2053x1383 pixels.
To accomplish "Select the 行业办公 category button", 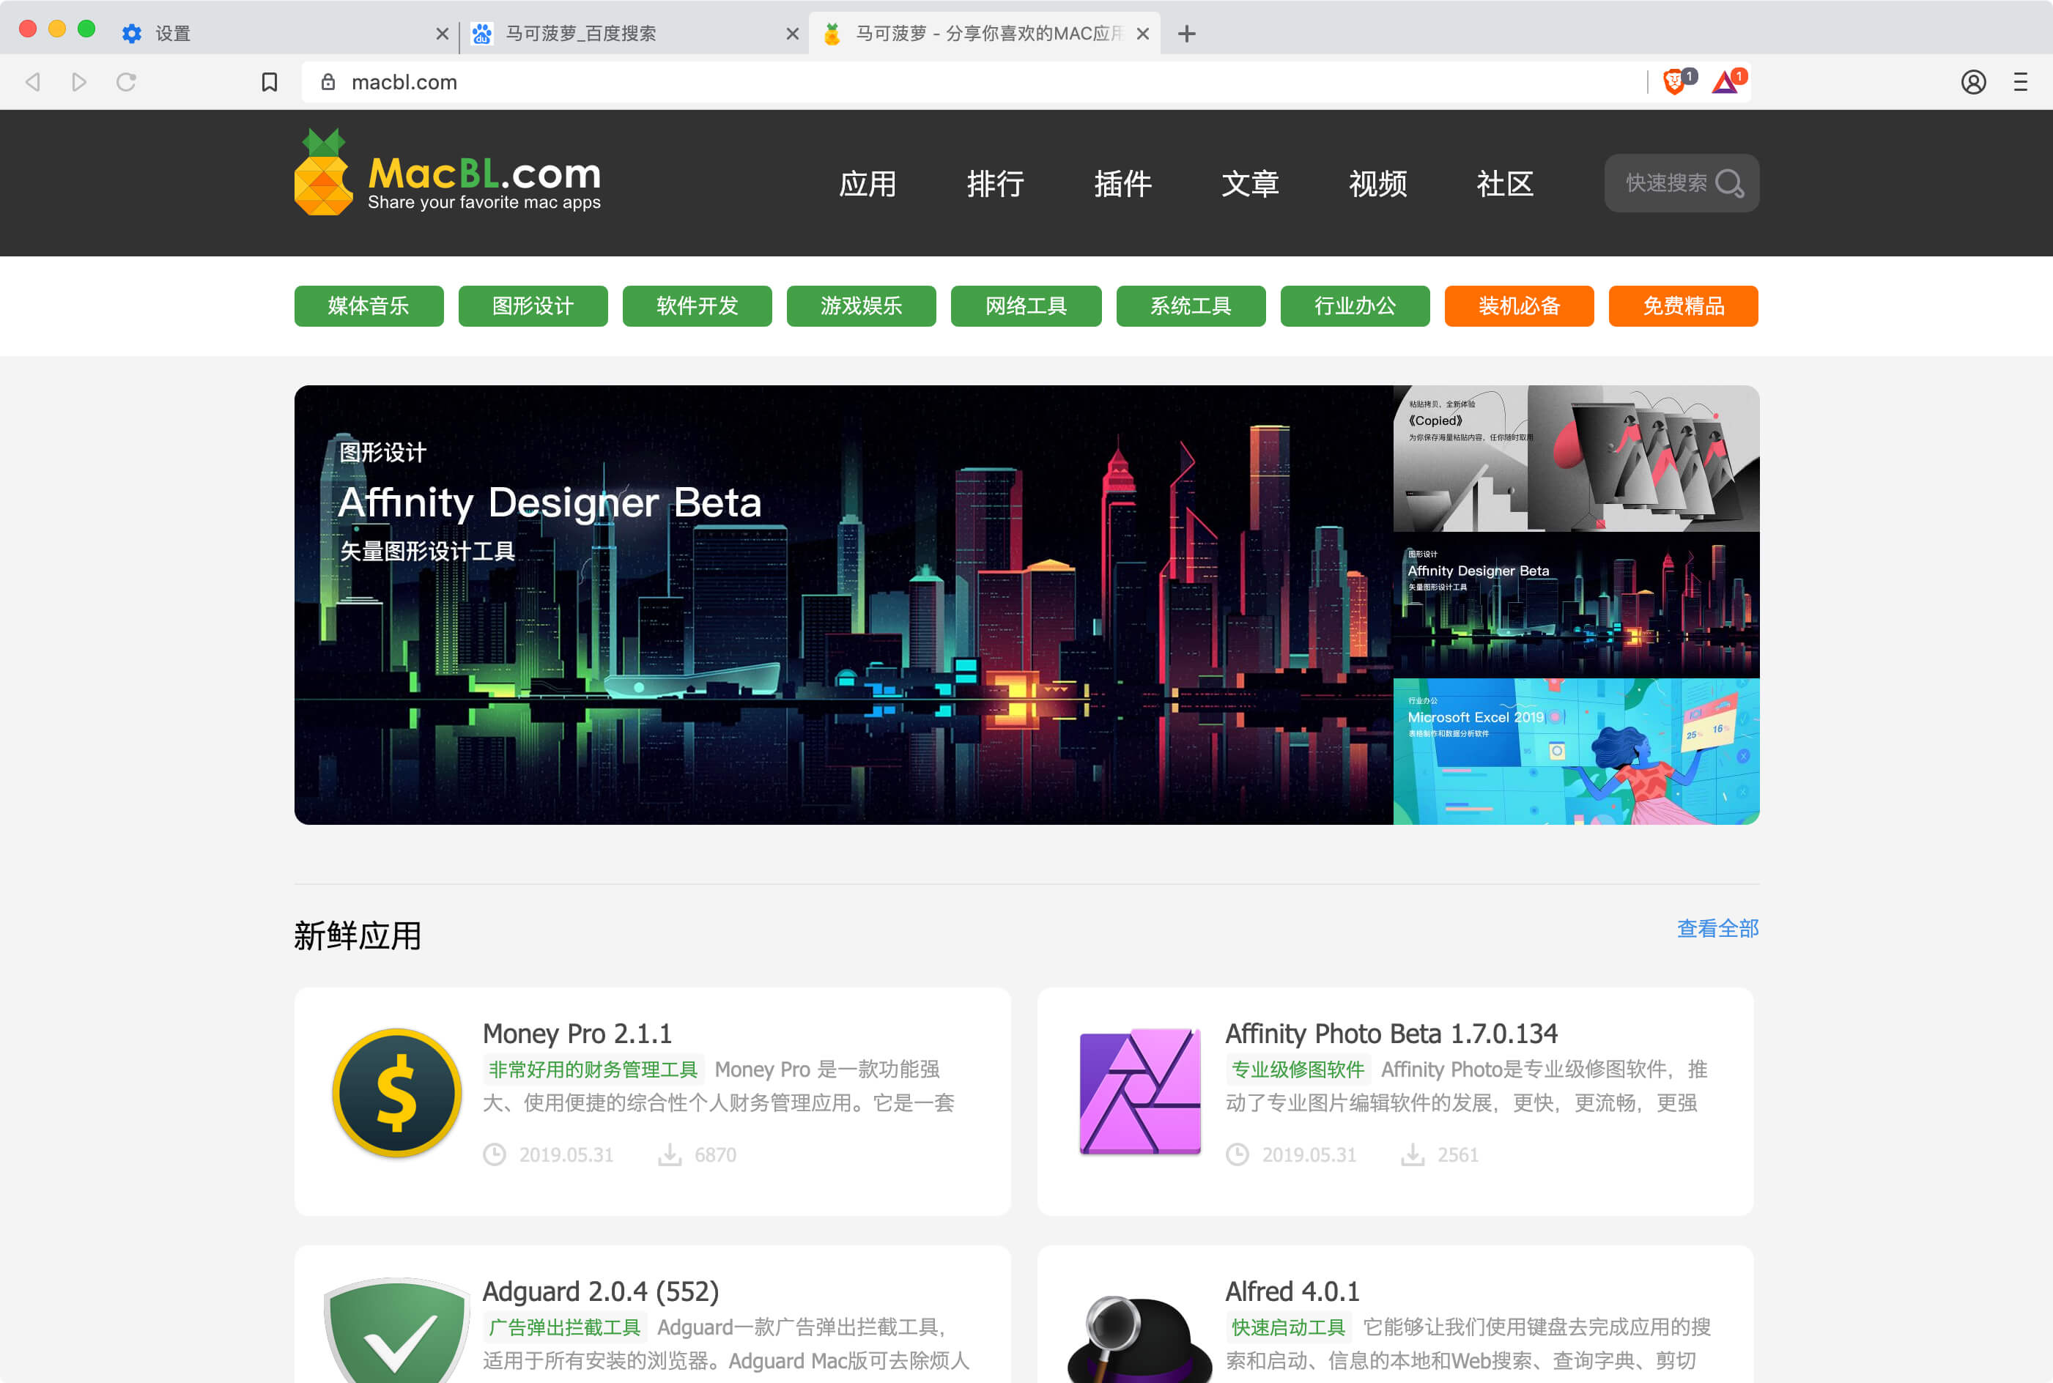I will point(1355,306).
